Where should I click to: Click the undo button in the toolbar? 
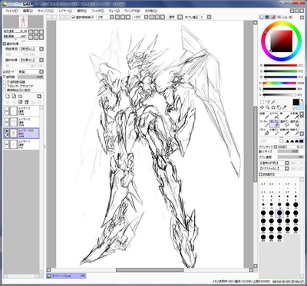[x=48, y=17]
